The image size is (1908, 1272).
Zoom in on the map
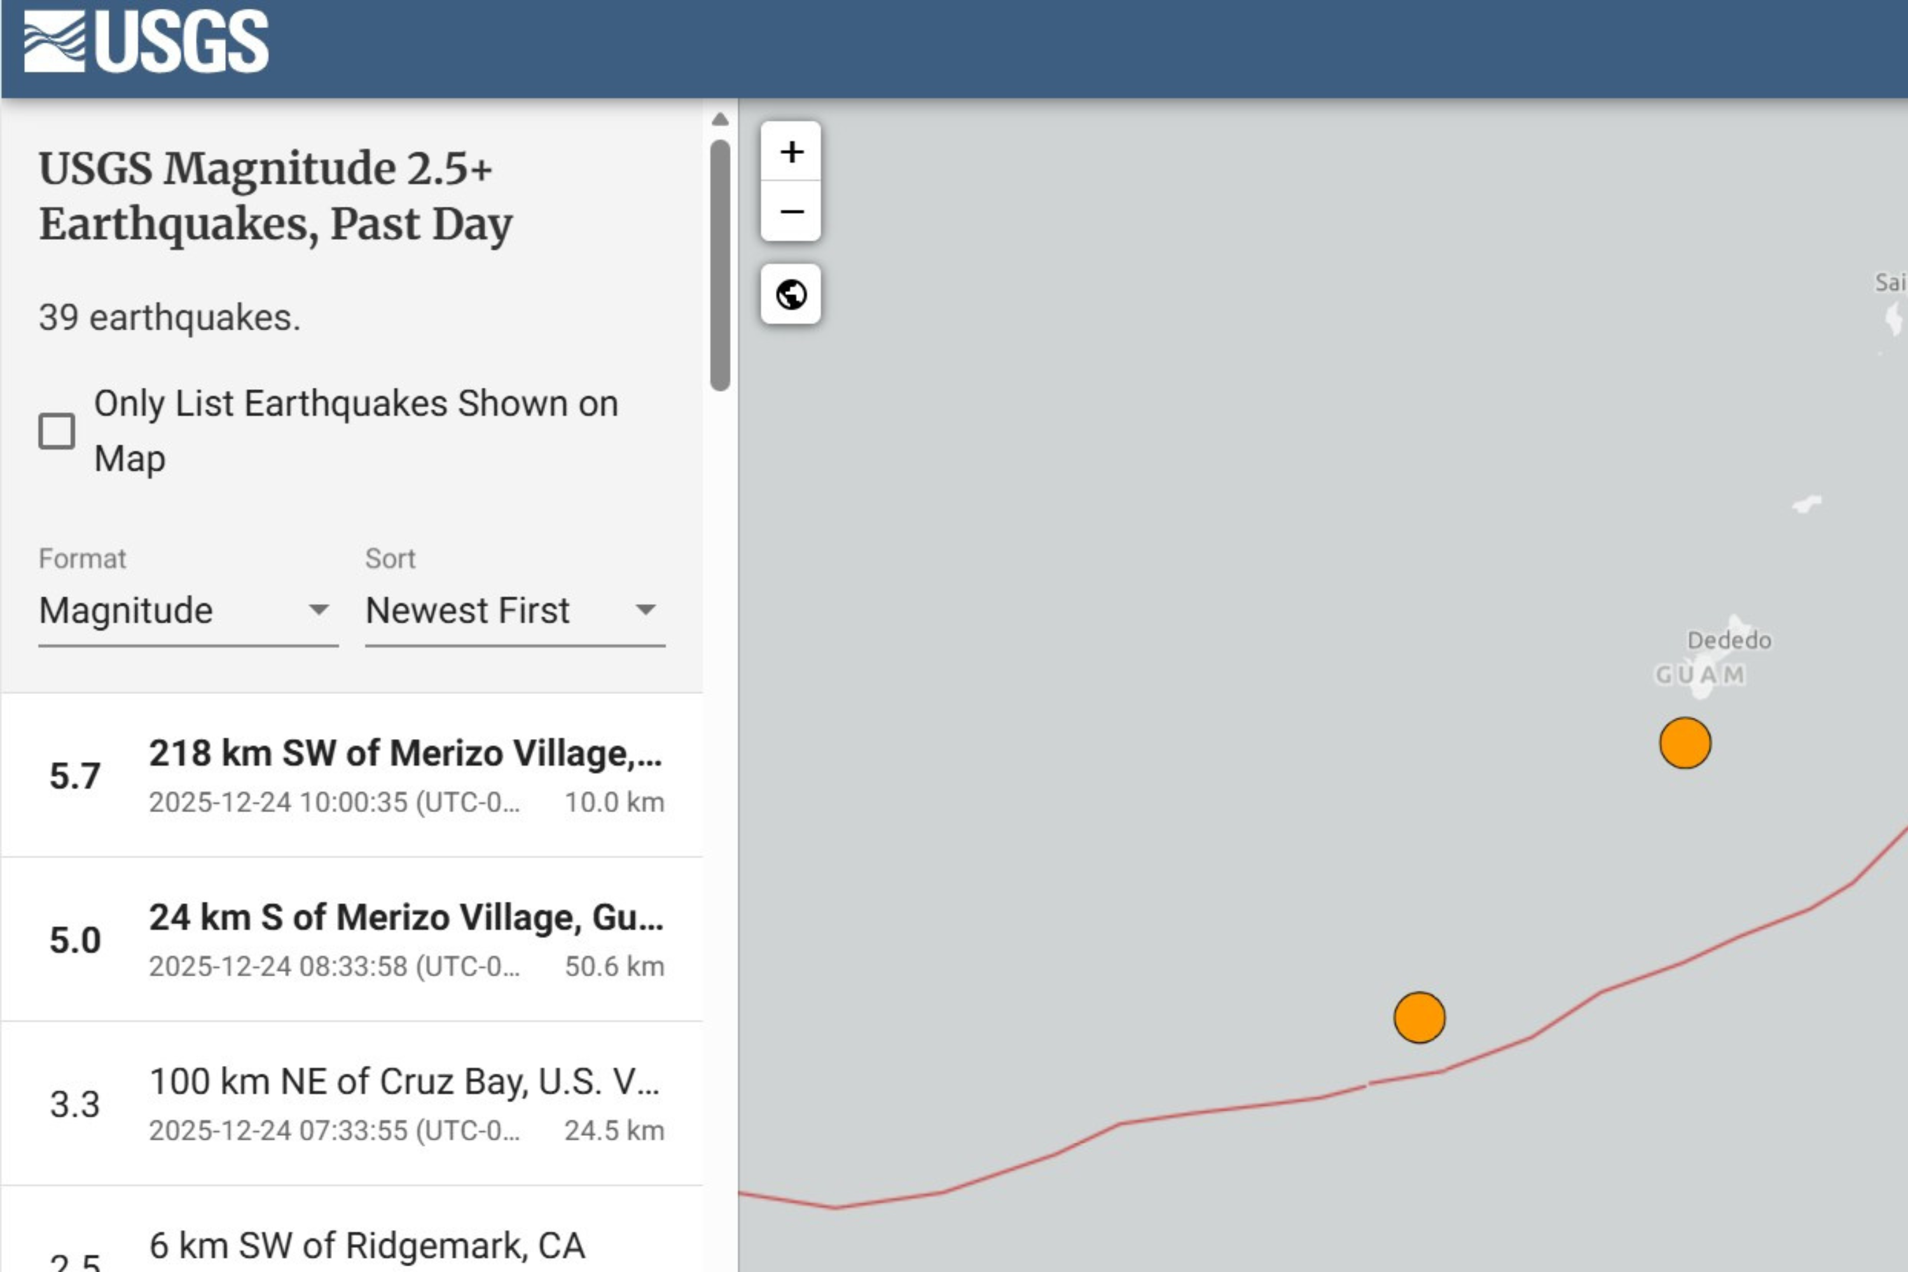(x=791, y=152)
